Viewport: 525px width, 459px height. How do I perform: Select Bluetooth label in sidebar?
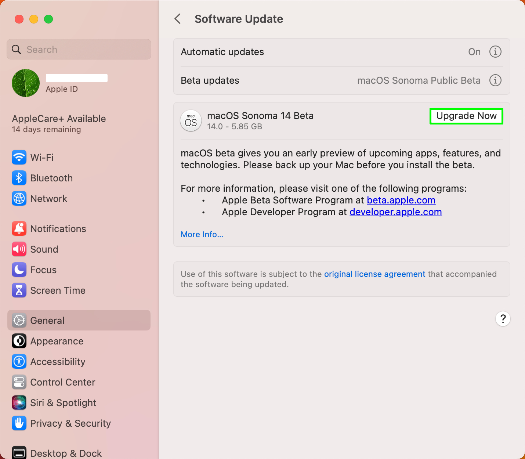point(51,178)
